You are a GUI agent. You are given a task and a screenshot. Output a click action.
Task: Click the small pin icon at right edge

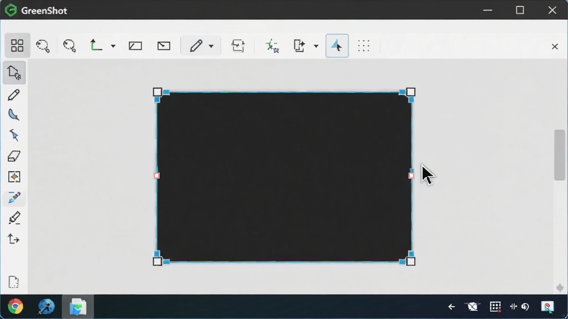560,288
